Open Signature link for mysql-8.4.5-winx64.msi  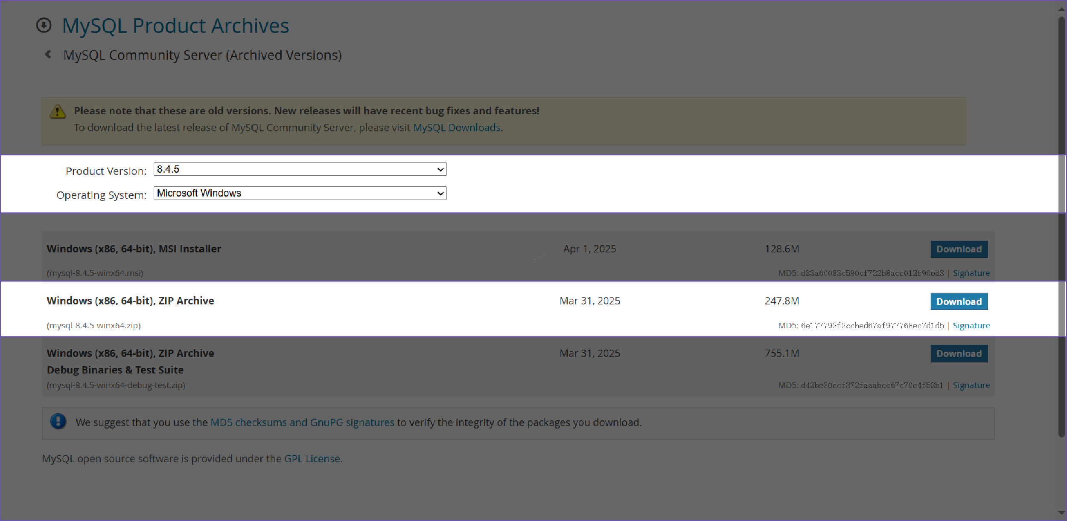(971, 273)
